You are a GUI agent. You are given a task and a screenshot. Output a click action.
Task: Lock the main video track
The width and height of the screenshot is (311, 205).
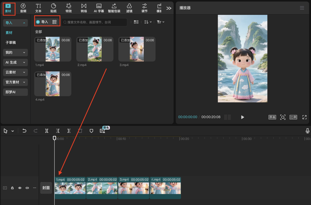click(12, 188)
